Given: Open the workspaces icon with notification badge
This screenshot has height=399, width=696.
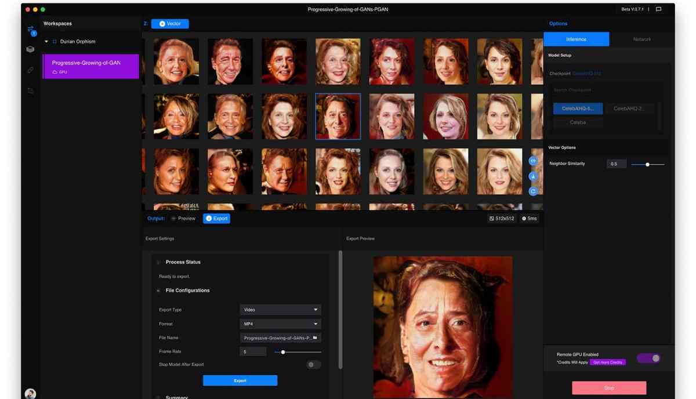Looking at the screenshot, I should 31,30.
